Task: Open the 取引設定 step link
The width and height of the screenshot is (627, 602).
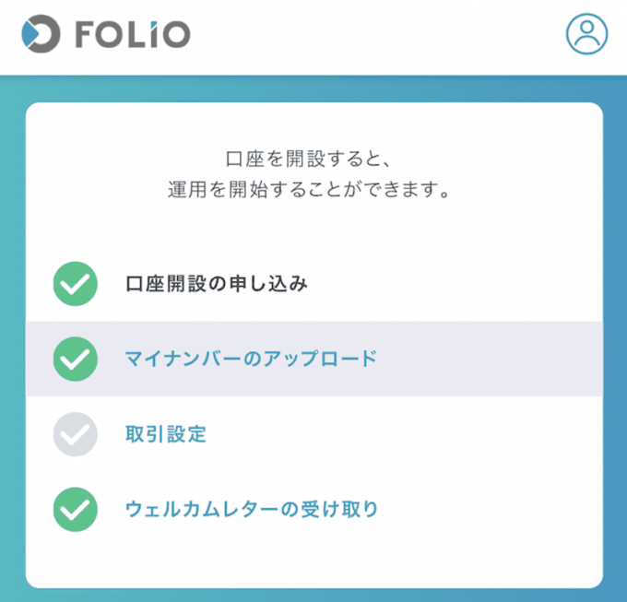Action: [166, 434]
